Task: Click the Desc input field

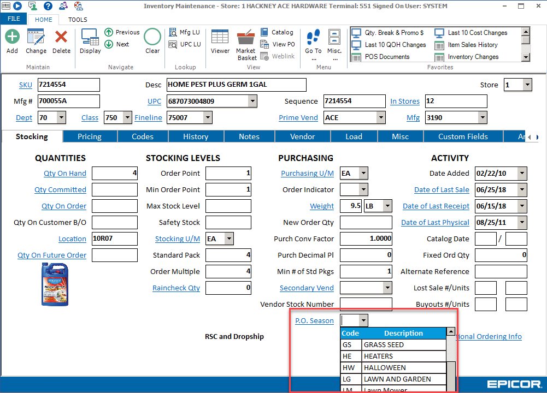Action: point(236,85)
